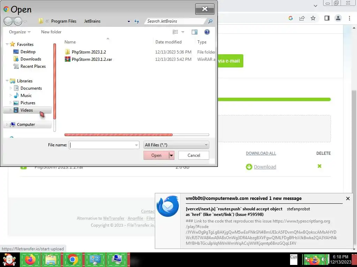This screenshot has width=357, height=267.
Task: Expand the Computer tree node
Action: 7,124
